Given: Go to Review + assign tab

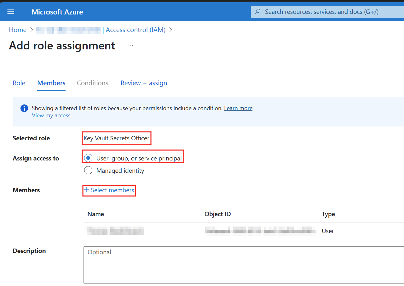Looking at the screenshot, I should (144, 83).
